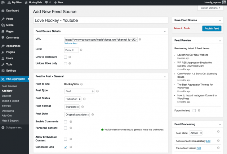Click the help icon beside Post Date

point(93,114)
